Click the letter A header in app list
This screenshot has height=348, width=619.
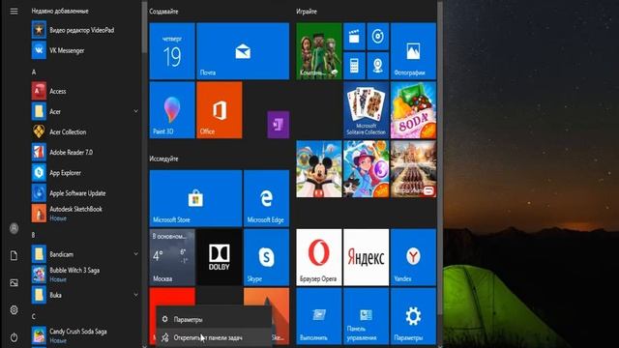click(34, 72)
